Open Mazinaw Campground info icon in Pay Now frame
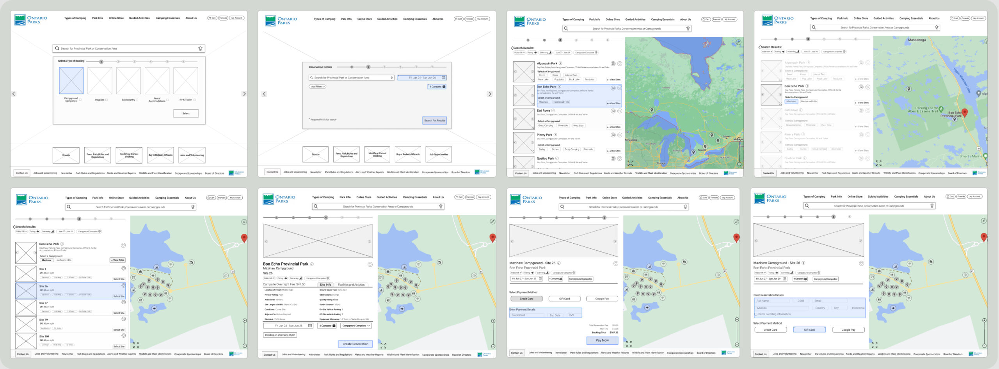This screenshot has width=999, height=369. [x=559, y=263]
